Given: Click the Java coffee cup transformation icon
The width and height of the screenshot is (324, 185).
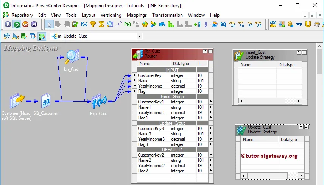Looking at the screenshot, I should tap(316, 24).
